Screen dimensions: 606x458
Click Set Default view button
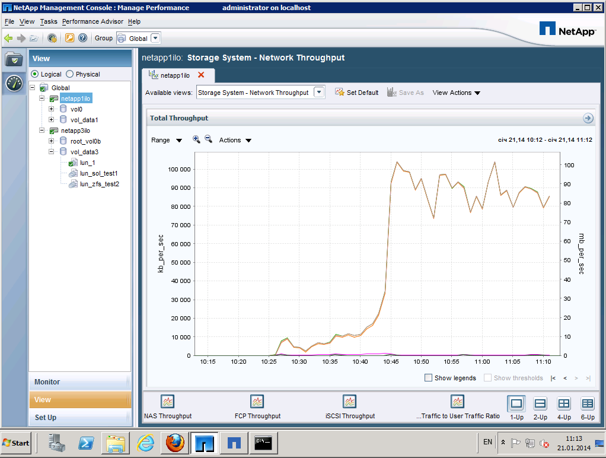point(357,93)
